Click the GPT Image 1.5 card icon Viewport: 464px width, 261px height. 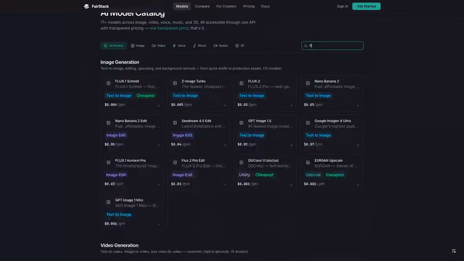tap(241, 123)
